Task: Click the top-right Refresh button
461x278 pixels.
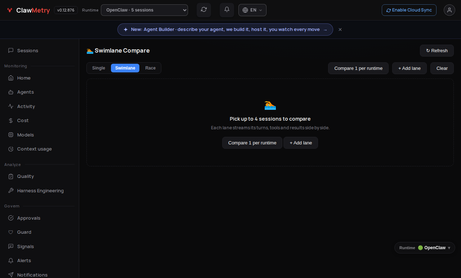Action: tap(437, 51)
